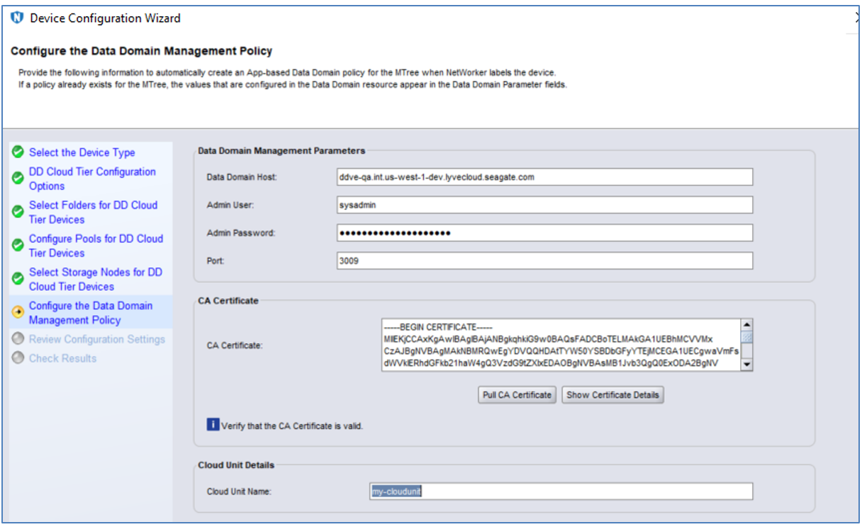862x527 pixels.
Task: Click the NetWorker shield icon in title bar
Action: point(18,18)
